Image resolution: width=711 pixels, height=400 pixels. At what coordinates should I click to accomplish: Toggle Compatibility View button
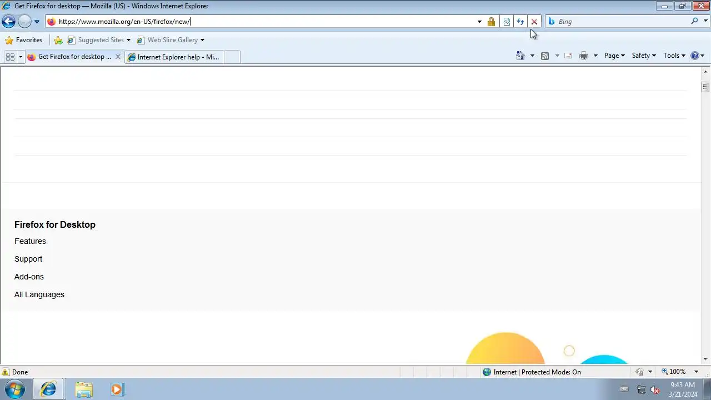pyautogui.click(x=507, y=22)
